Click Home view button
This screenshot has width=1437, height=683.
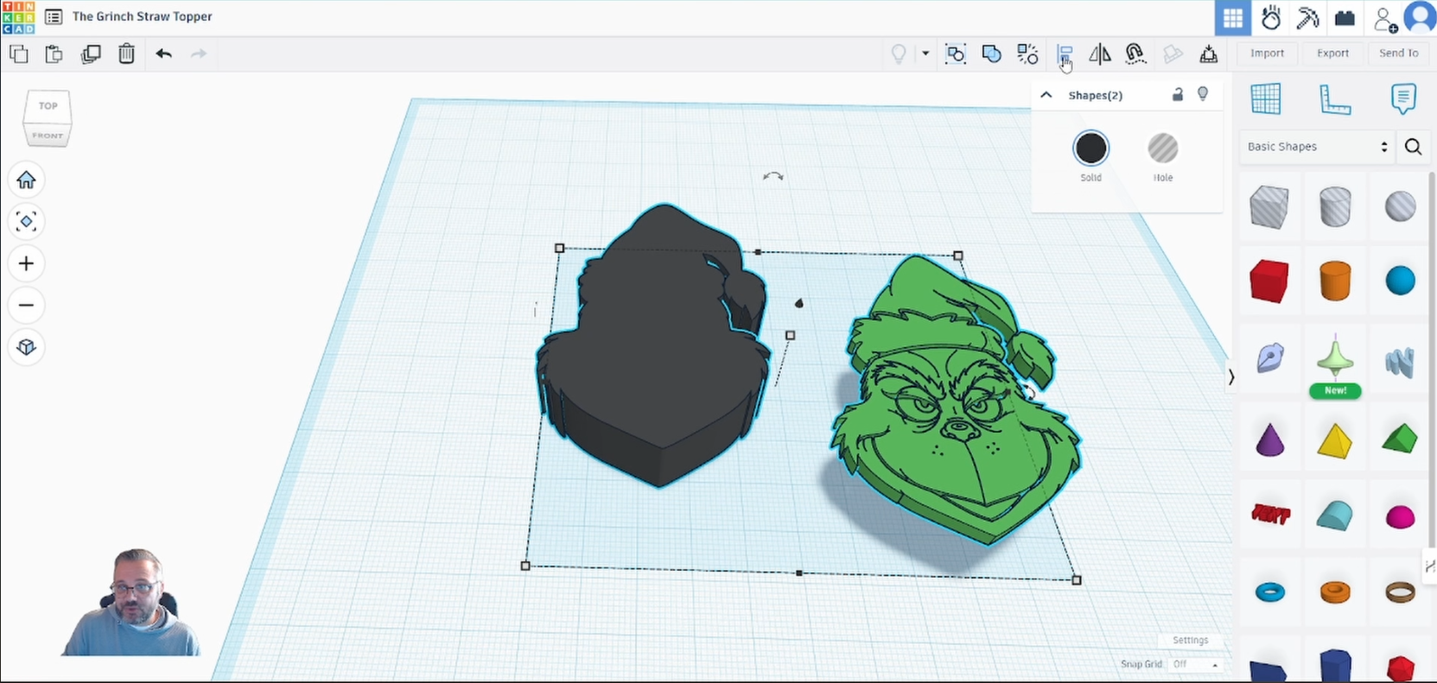point(26,180)
